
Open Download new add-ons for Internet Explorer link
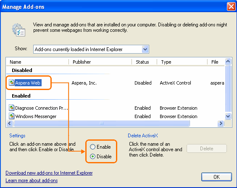[49, 173]
